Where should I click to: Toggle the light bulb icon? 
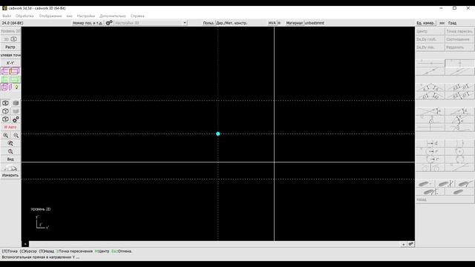16,88
